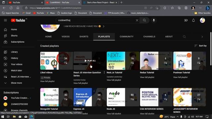Switch to the first YouTube browser tab
The image size is (212, 119).
click(26, 2)
